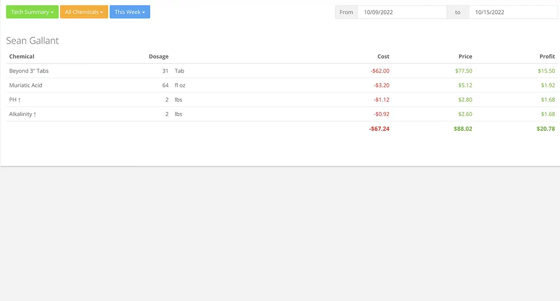560x301 pixels.
Task: Select the Beyond 3" Tabs row name
Action: pyautogui.click(x=29, y=71)
